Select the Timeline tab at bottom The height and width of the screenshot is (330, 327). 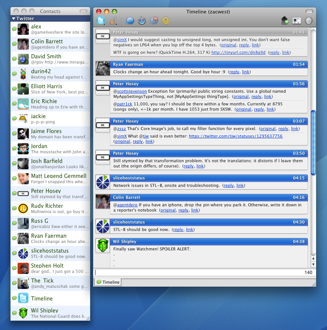point(108,282)
